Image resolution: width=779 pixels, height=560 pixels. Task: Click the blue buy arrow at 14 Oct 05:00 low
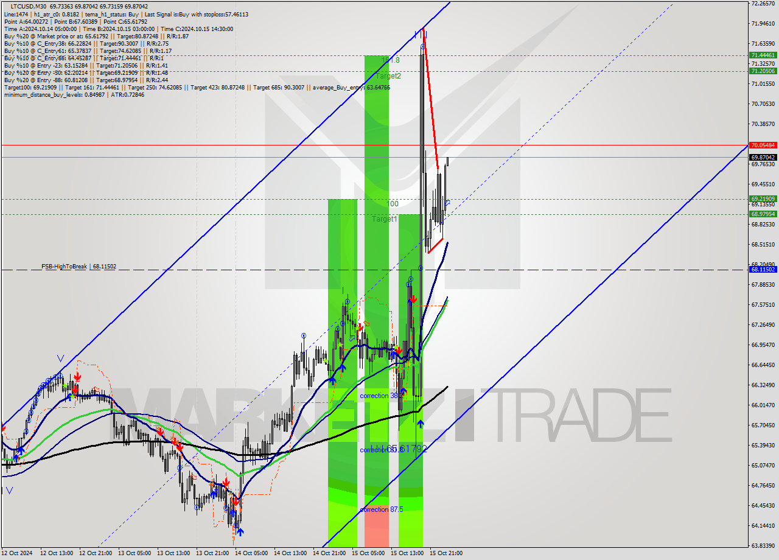(240, 532)
